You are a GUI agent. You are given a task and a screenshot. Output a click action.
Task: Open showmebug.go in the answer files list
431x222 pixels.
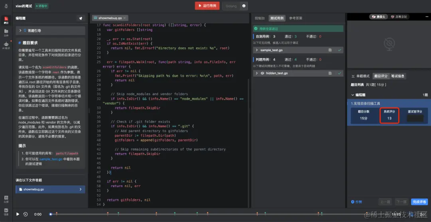[50, 189]
